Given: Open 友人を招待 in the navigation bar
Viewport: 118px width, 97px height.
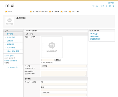Looking at the screenshot, I should (x=55, y=12).
